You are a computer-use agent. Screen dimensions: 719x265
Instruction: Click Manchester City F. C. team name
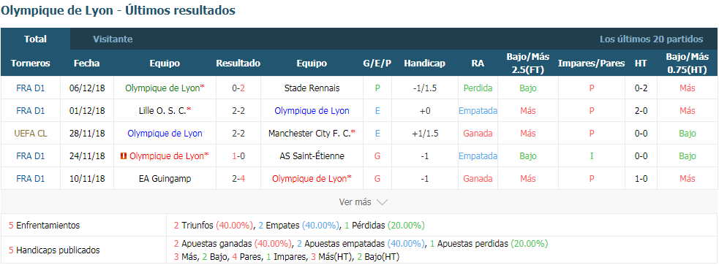(x=312, y=134)
